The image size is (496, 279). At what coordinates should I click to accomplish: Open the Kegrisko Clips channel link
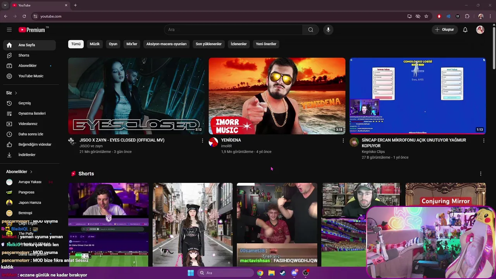pos(373,152)
